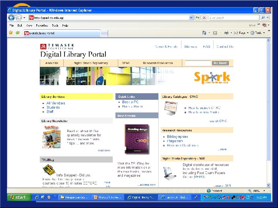Open the Book a PC link

coord(131,102)
